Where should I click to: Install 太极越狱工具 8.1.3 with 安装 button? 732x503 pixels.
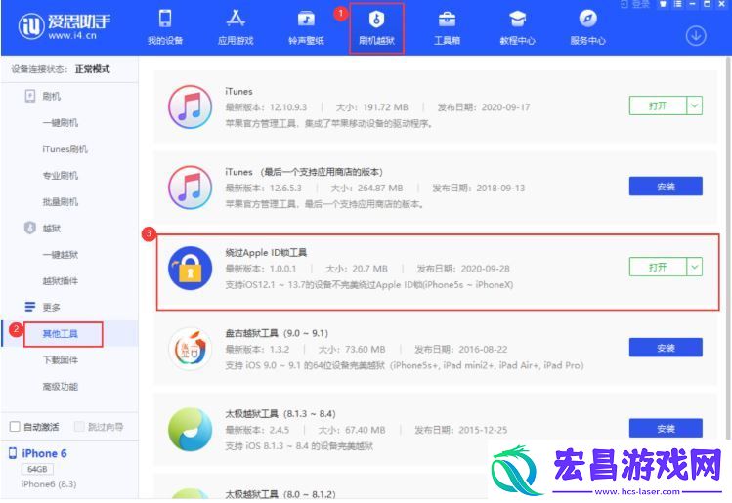coord(666,428)
